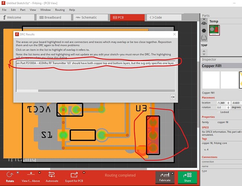Open the Routing menu

tap(60, 10)
